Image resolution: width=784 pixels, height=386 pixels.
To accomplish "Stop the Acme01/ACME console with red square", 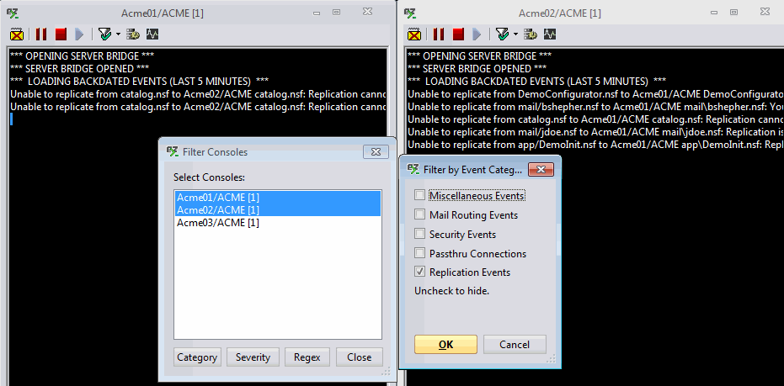I will click(x=61, y=34).
